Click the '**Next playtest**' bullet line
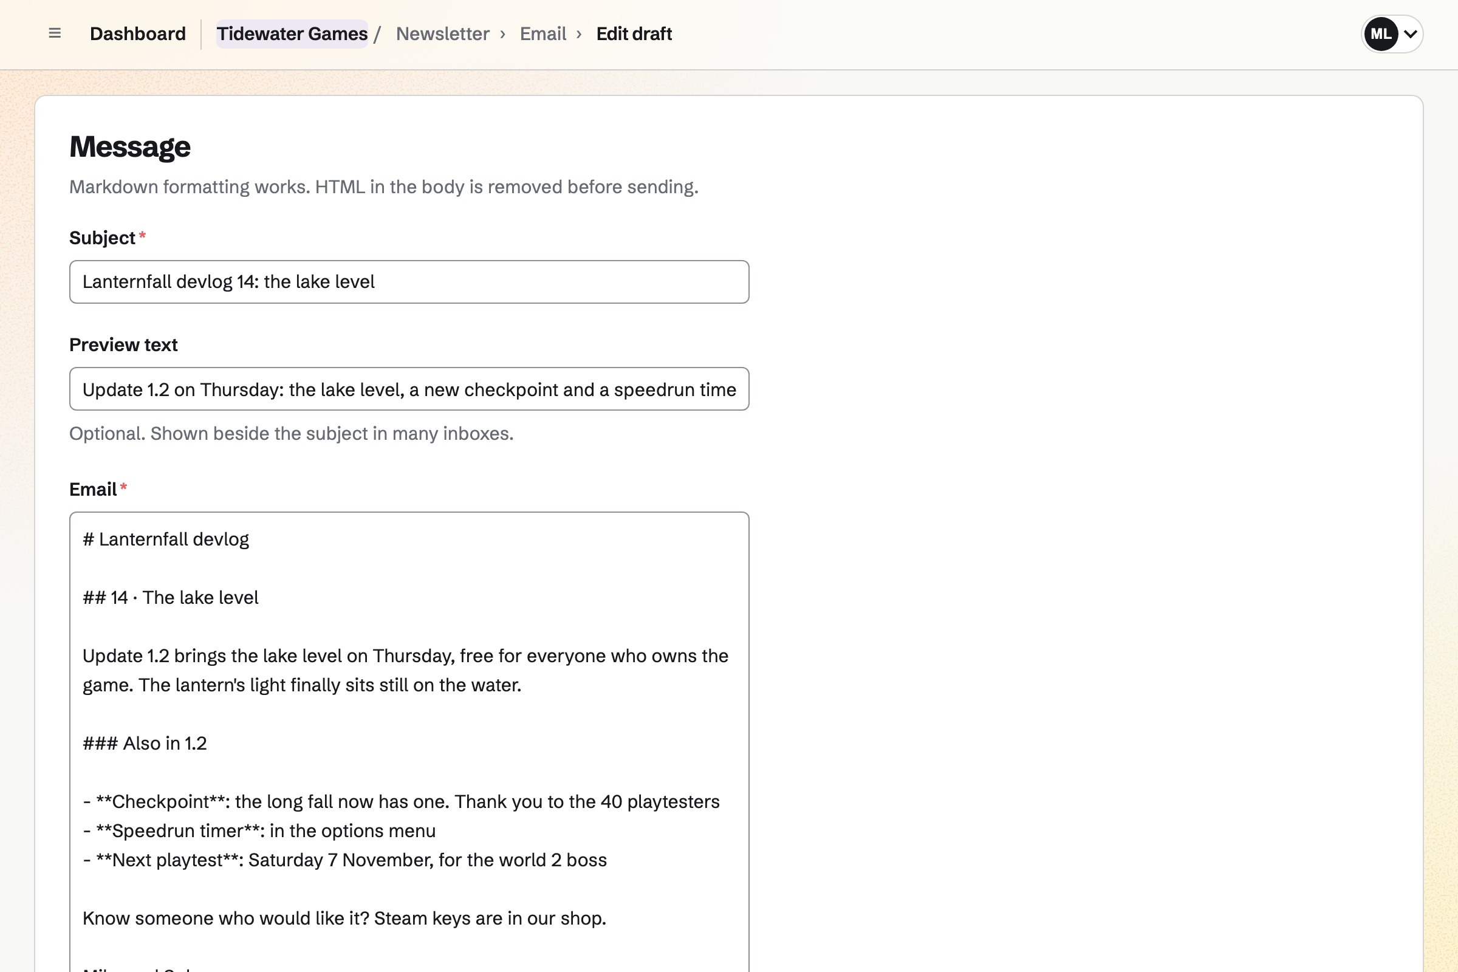The image size is (1458, 972). 344,860
